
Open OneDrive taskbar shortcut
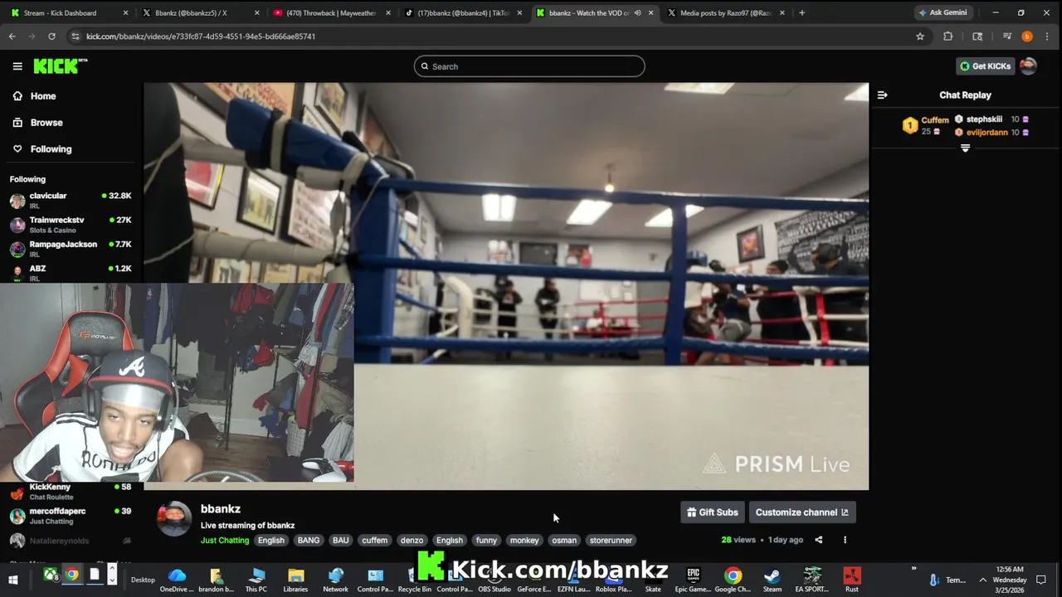point(176,580)
